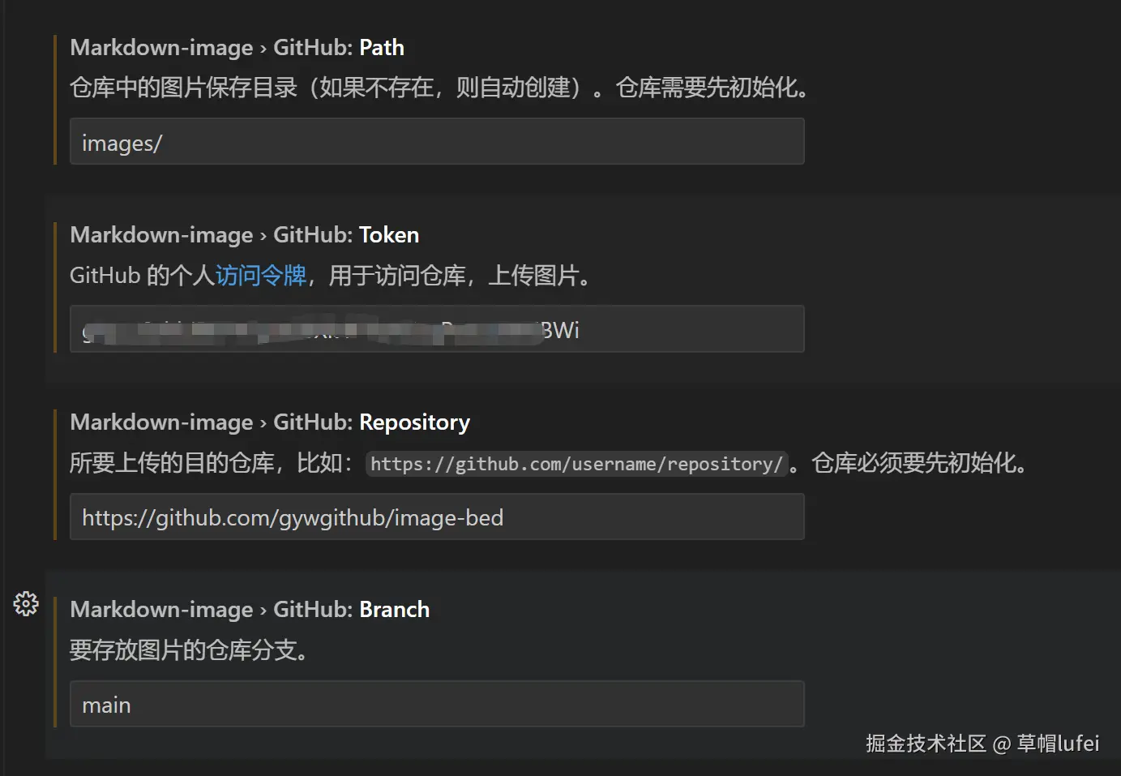Click the description 要存放图片的仓库分支。
Image resolution: width=1121 pixels, height=776 pixels.
pos(189,650)
